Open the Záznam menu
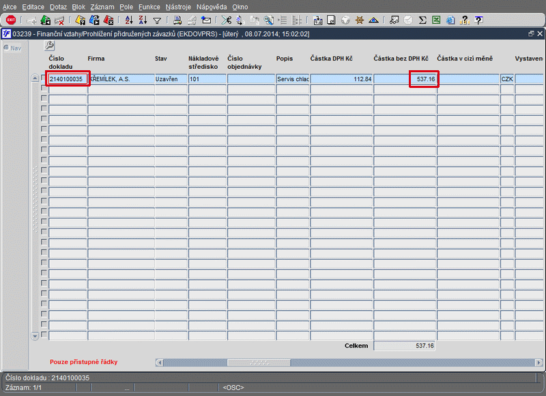Viewport: 546px width, 396px height. click(x=102, y=7)
